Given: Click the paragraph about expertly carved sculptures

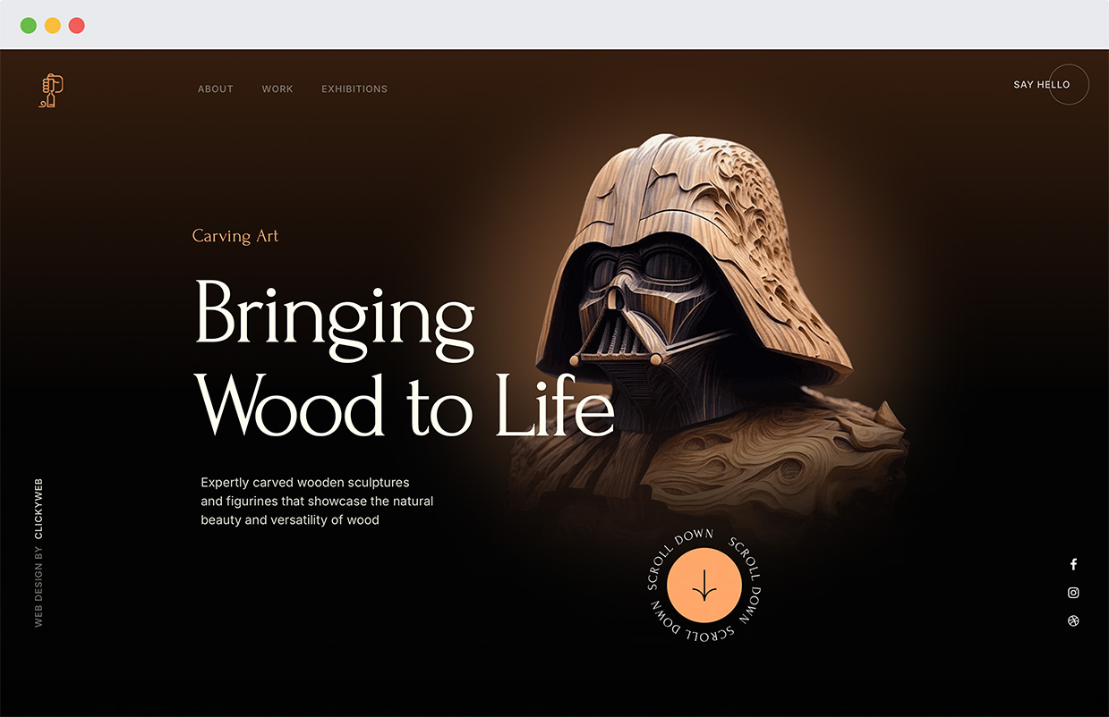Looking at the screenshot, I should [x=317, y=501].
